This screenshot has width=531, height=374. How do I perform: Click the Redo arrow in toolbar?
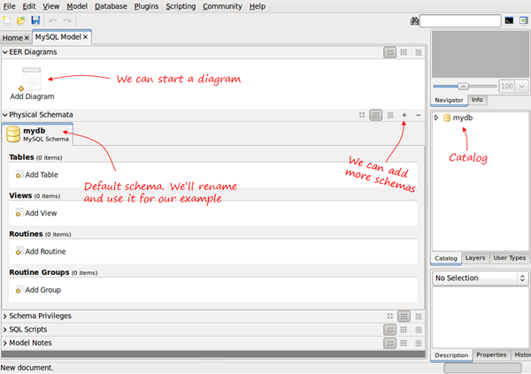(x=67, y=20)
